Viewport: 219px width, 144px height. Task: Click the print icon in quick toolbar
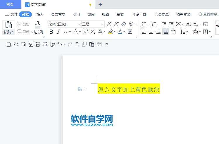click(38, 44)
